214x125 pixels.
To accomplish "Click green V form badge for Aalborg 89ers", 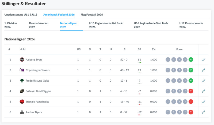I will coord(191,60).
